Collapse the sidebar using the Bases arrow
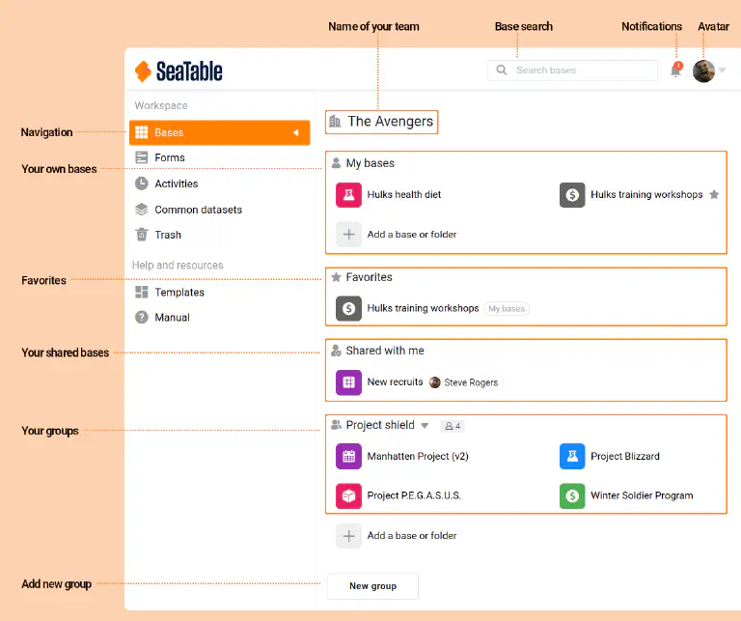The width and height of the screenshot is (741, 621). [295, 133]
